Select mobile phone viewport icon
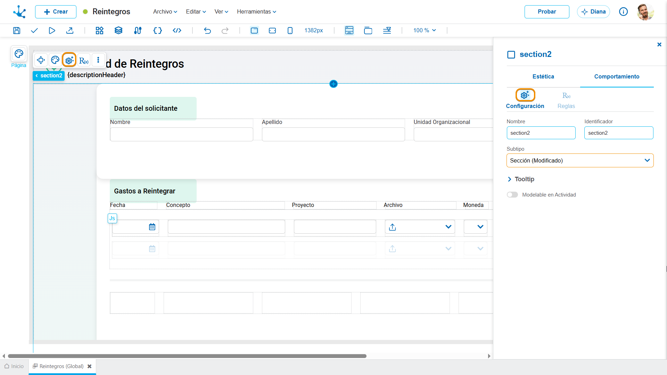Screen dimensions: 667x375 tap(290, 31)
